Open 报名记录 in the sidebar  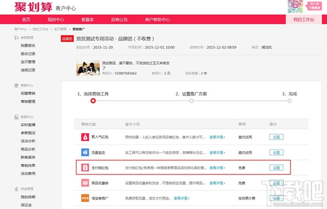(28, 54)
